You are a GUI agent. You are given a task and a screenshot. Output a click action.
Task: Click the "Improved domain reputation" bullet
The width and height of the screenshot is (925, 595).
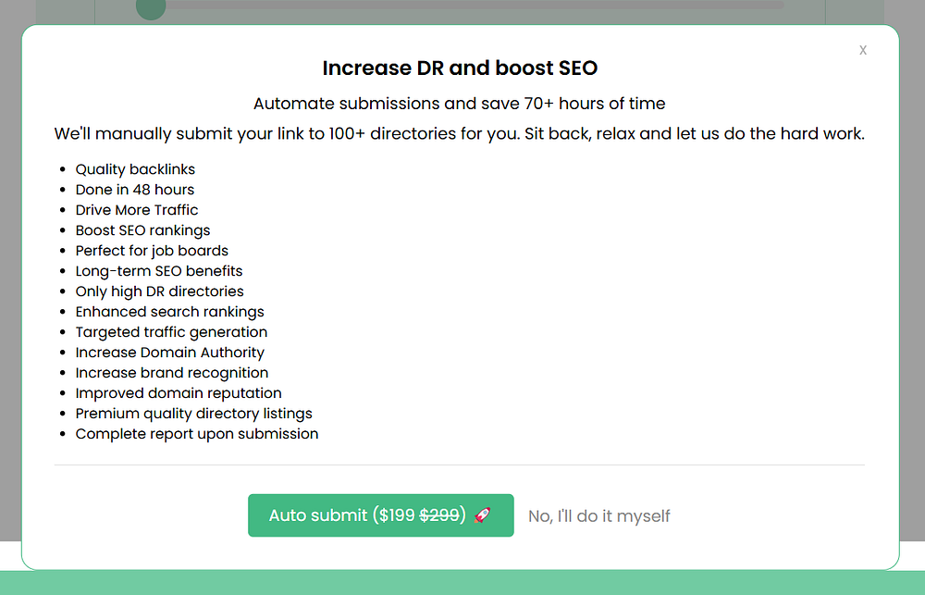pos(179,393)
